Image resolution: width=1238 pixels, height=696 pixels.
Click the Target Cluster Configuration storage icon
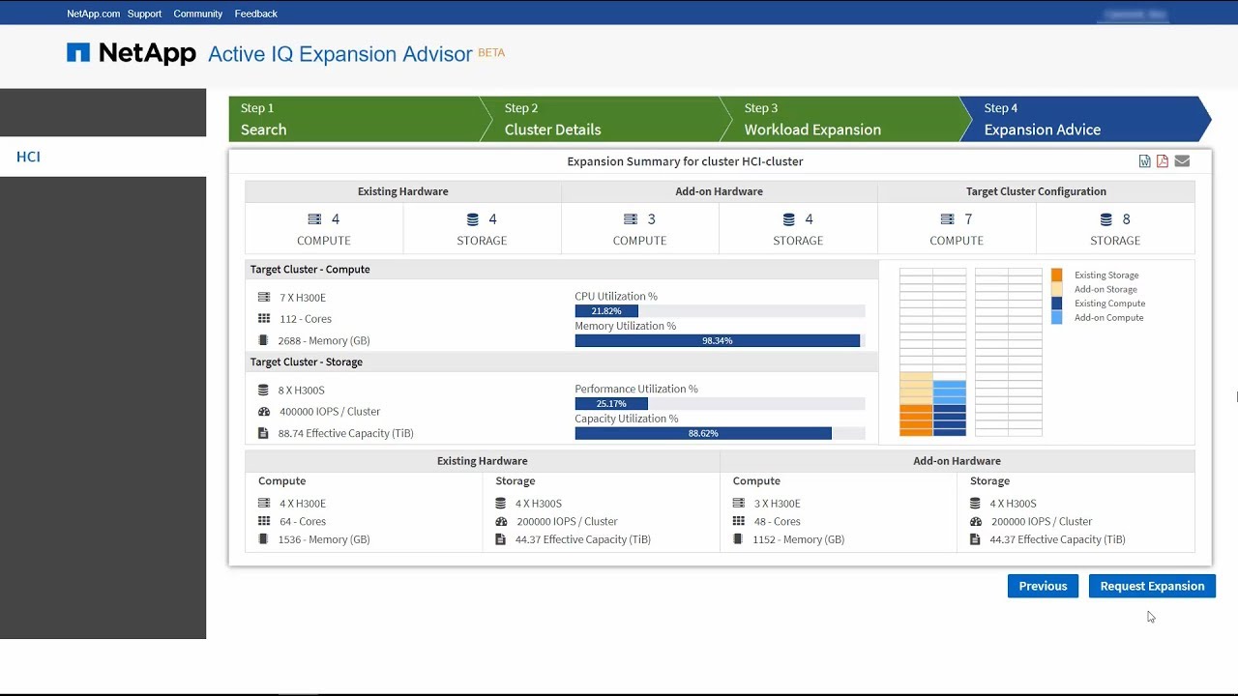click(x=1105, y=219)
